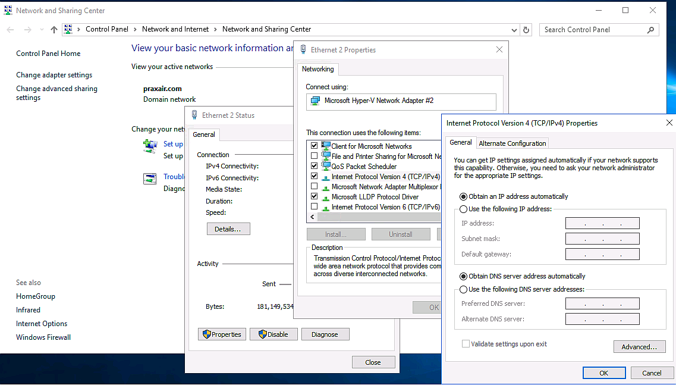This screenshot has height=385, width=676.
Task: Close the Ethernet 2 Properties dialog
Action: point(499,49)
